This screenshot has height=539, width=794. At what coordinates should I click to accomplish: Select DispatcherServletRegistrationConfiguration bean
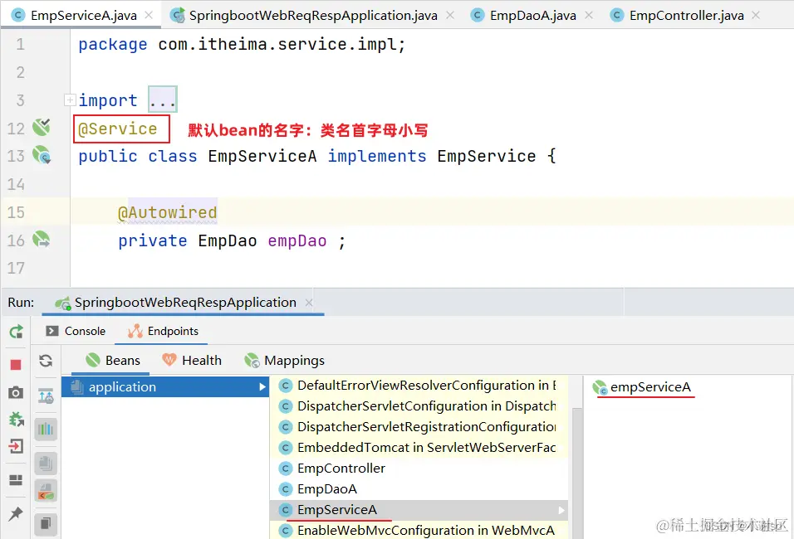pos(419,427)
